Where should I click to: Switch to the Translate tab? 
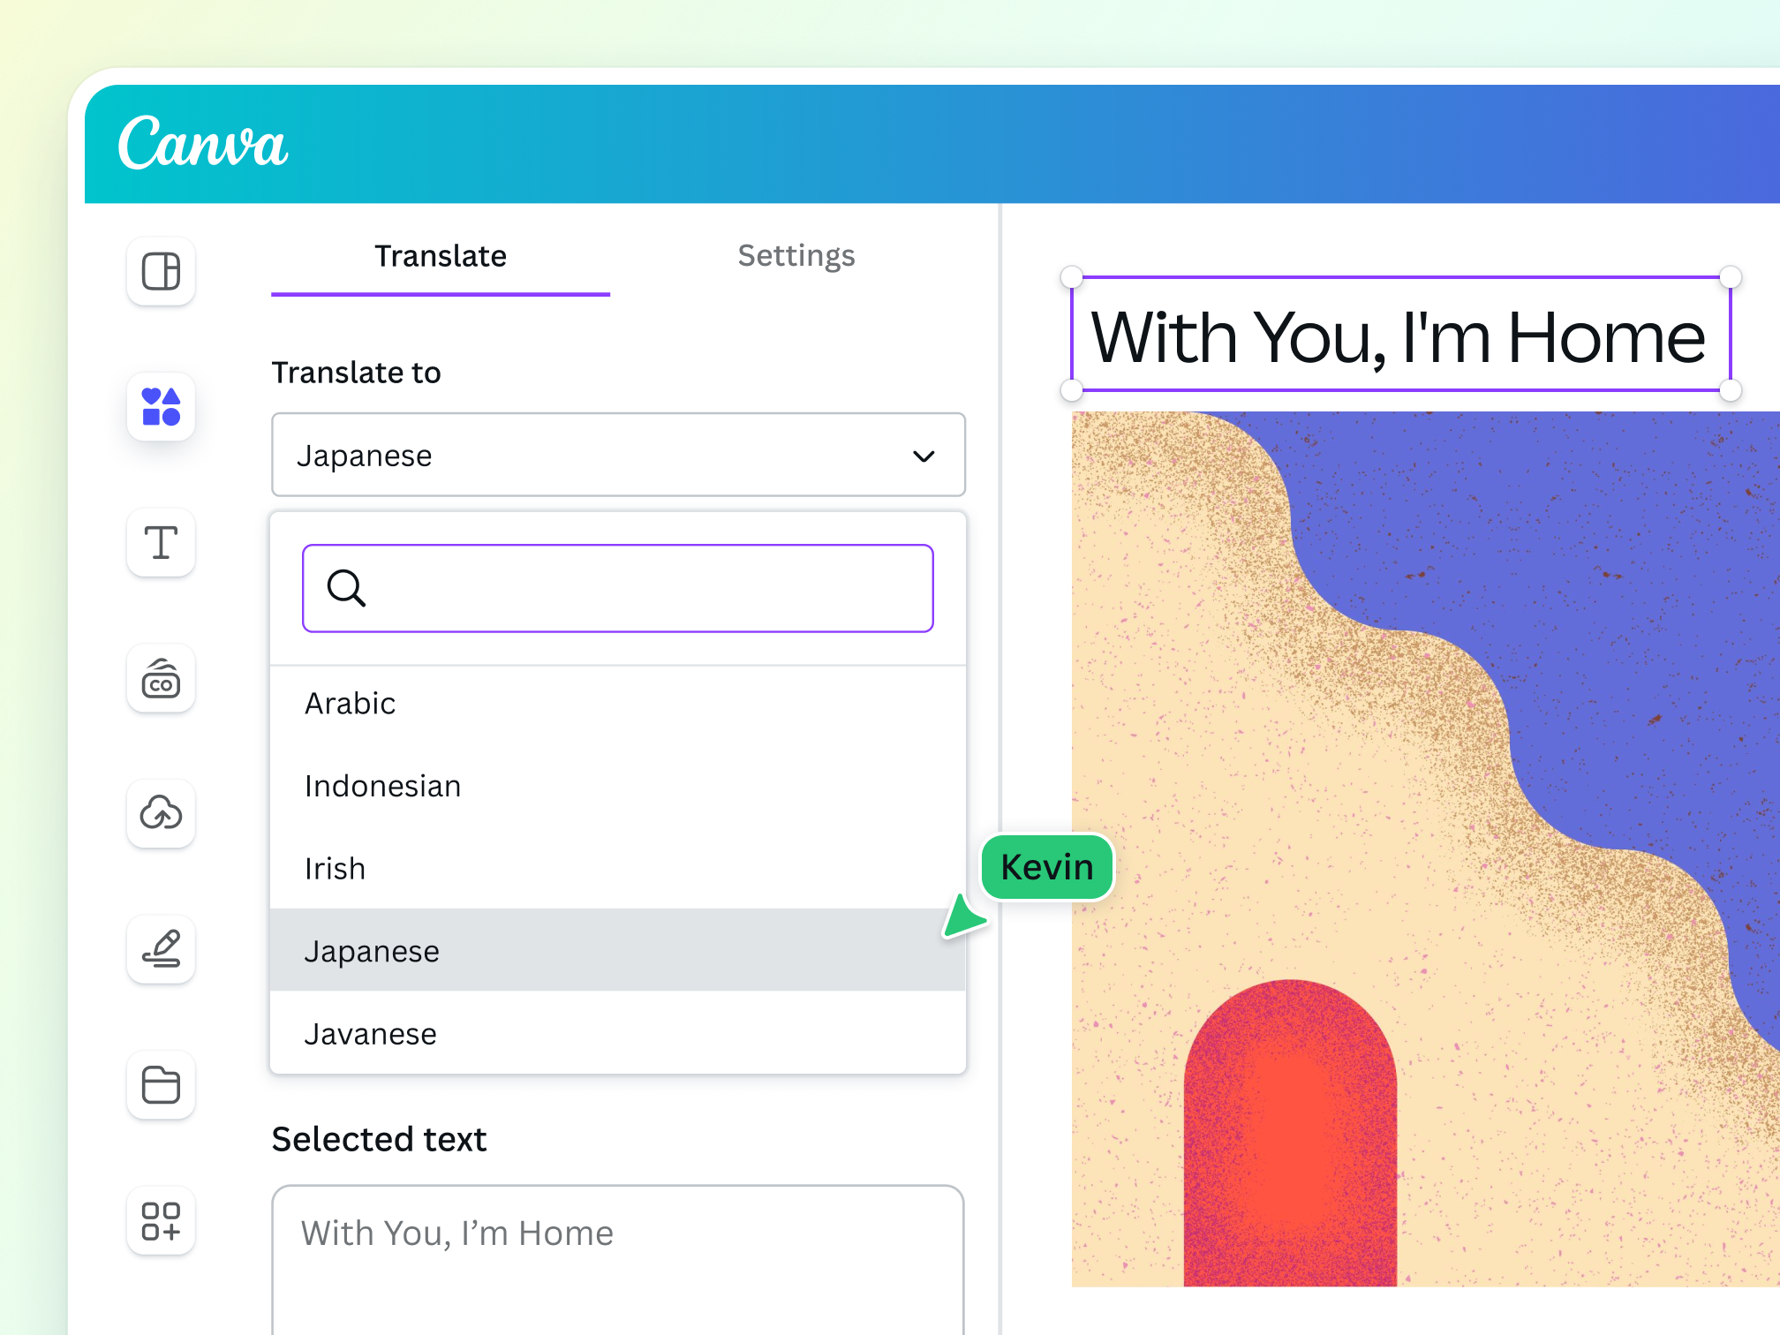[440, 256]
